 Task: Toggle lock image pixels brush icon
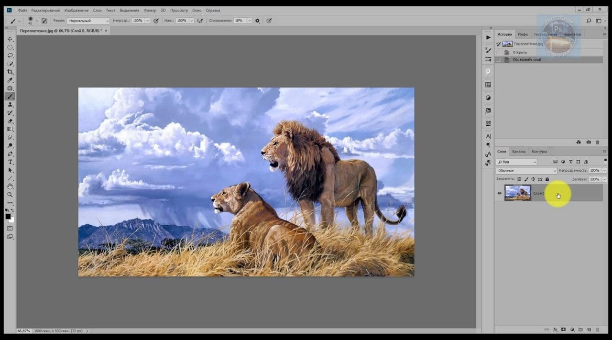(526, 179)
